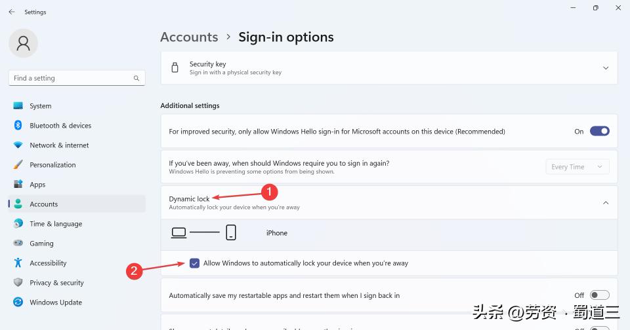Click the search magnifier icon

136,78
